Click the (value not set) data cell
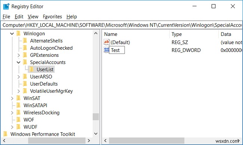The height and width of the screenshot is (145, 243). point(231,42)
